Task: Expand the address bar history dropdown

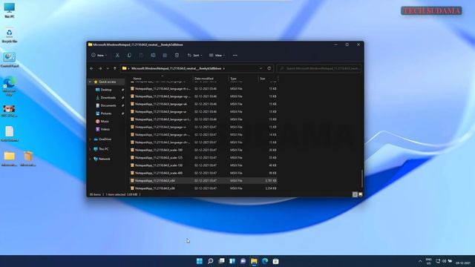Action: click(261, 68)
